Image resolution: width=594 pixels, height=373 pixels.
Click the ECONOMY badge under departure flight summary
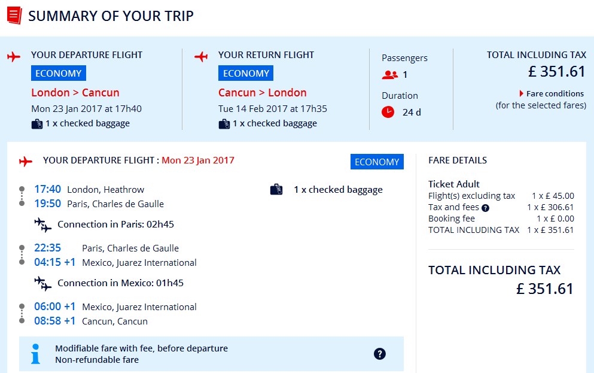pyautogui.click(x=59, y=73)
